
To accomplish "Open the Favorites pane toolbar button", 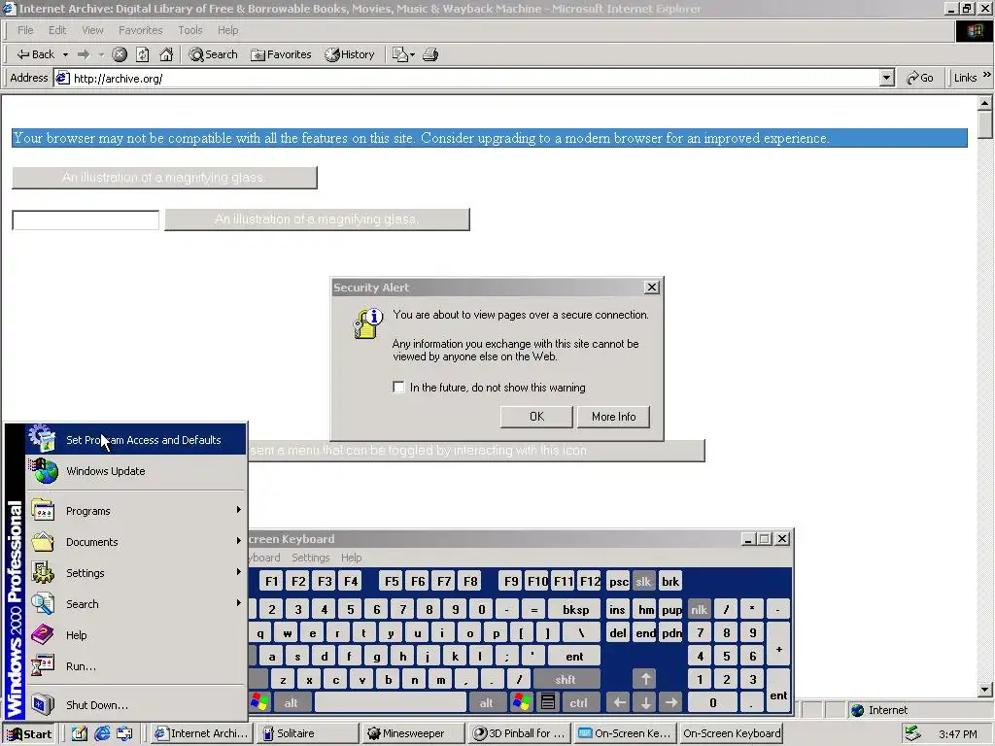I will (281, 54).
